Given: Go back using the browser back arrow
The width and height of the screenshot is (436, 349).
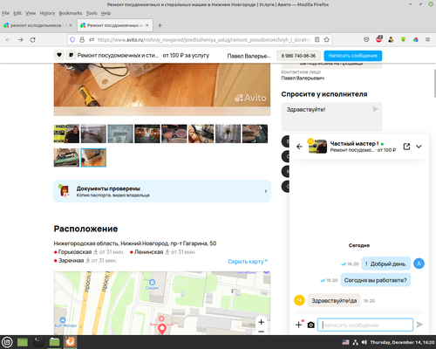Looking at the screenshot, I should [x=8, y=39].
